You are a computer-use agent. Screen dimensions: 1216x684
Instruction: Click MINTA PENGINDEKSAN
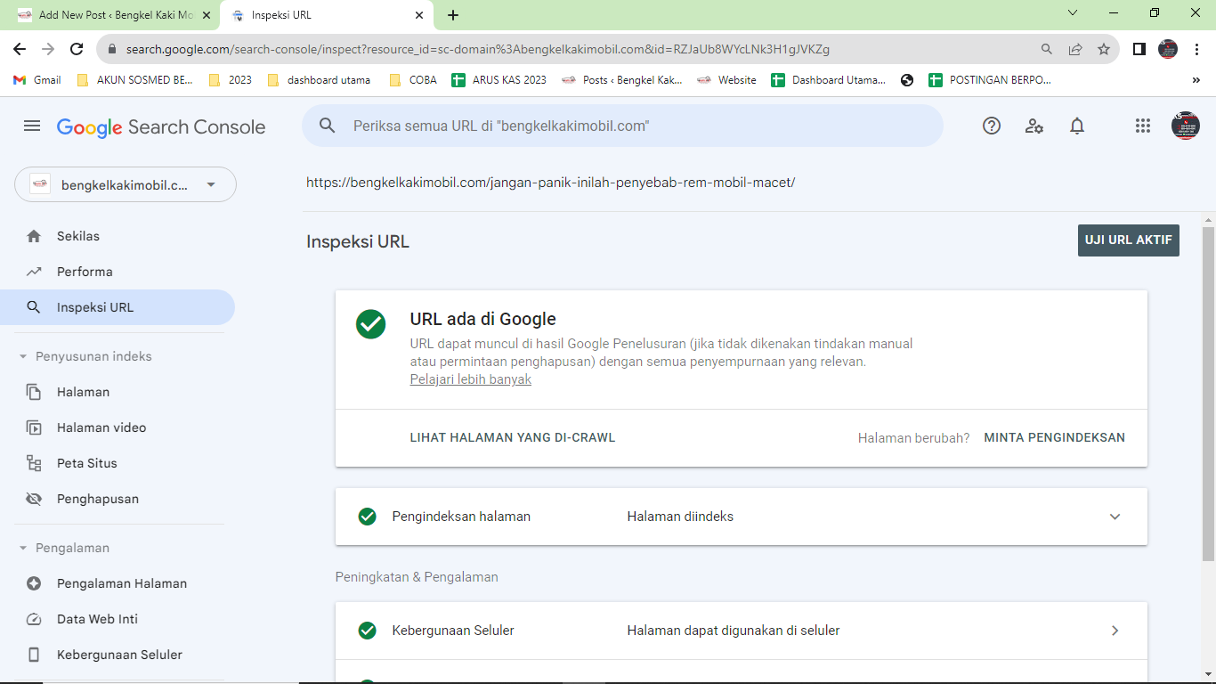(x=1054, y=437)
